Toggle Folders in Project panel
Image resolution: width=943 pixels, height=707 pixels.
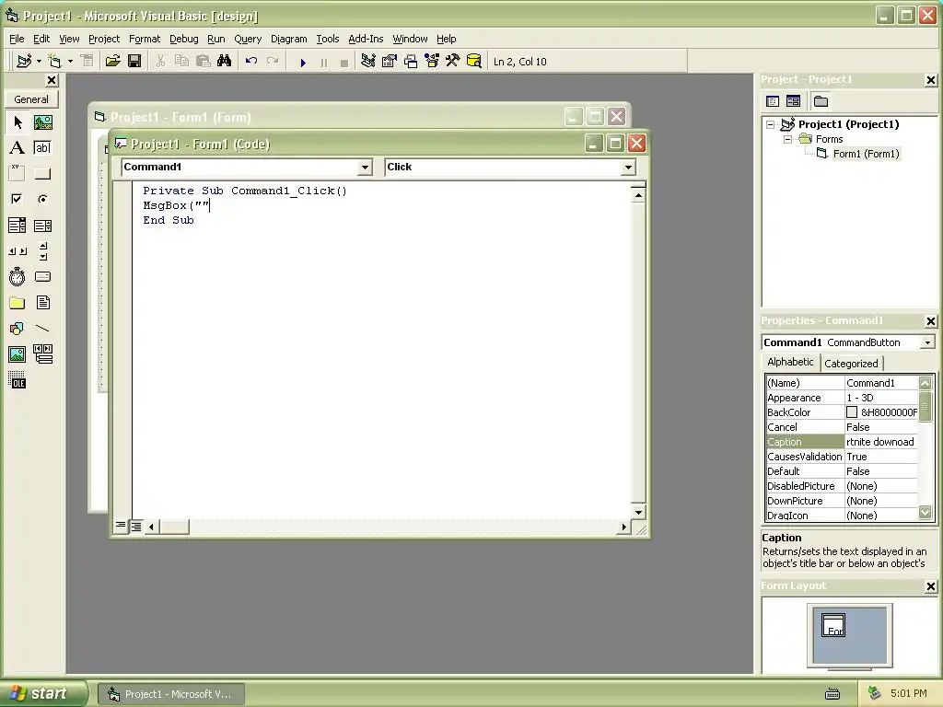coord(821,101)
